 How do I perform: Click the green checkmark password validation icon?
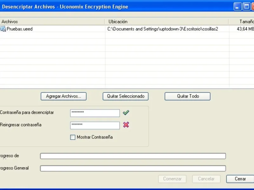(126, 112)
